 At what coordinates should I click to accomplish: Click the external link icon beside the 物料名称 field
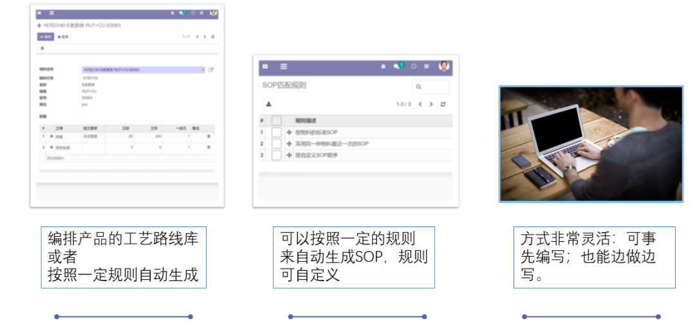pos(210,69)
